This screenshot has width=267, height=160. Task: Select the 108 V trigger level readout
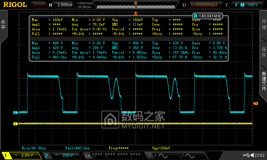pos(252,5)
